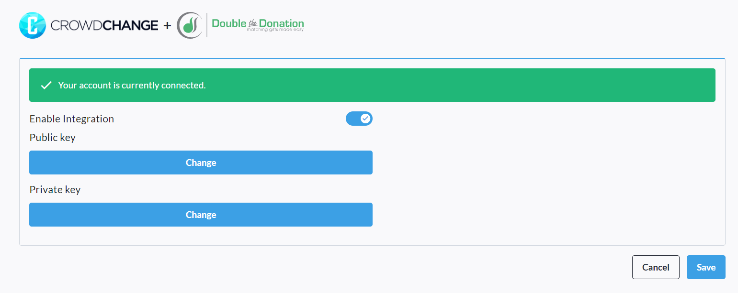738x293 pixels.
Task: Click the Enable Integration label
Action: pos(72,119)
